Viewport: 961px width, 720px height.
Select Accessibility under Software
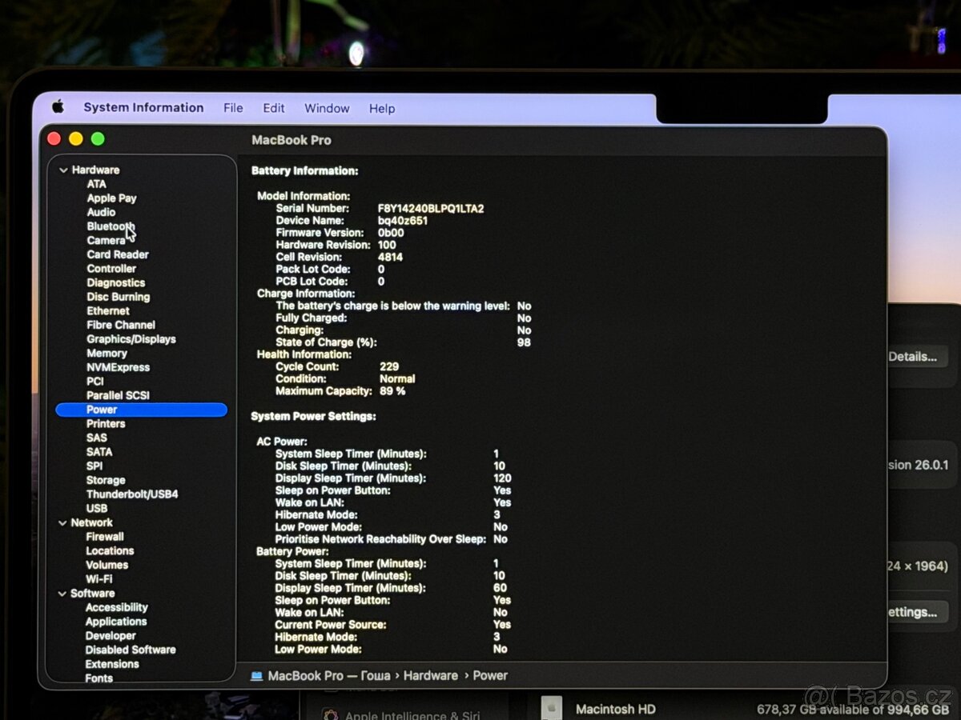(117, 608)
